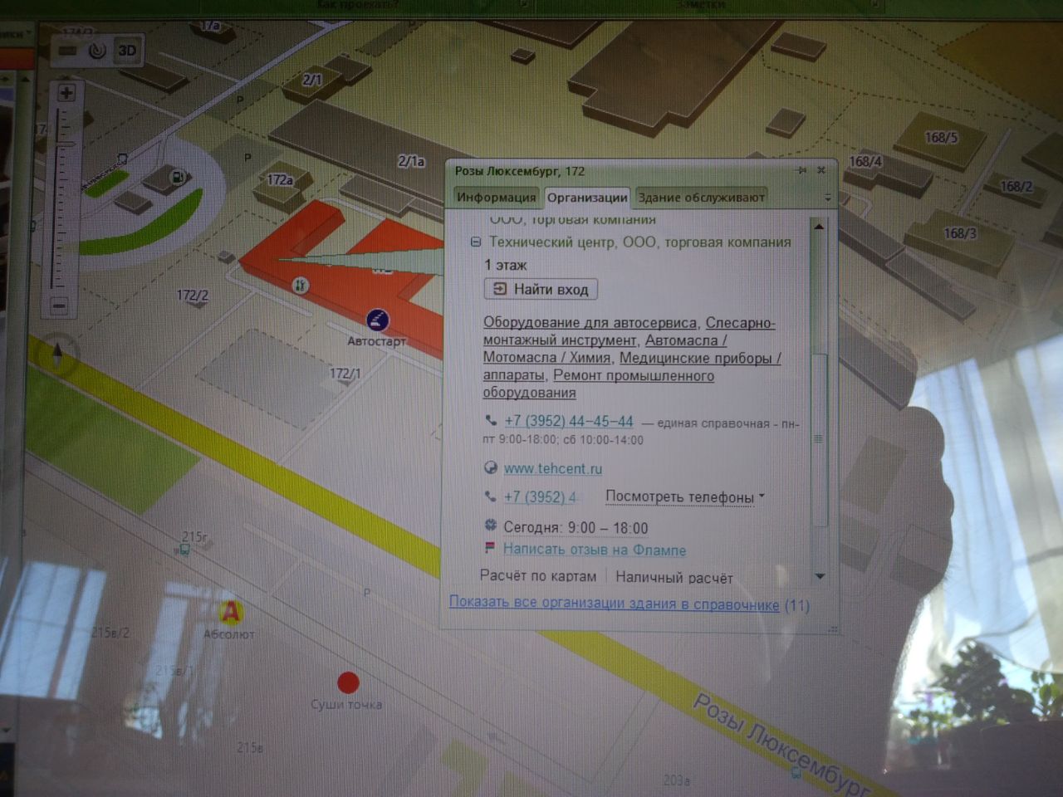Open the tab overflow arrow in popup
Image resolution: width=1063 pixels, height=797 pixels.
pyautogui.click(x=827, y=198)
